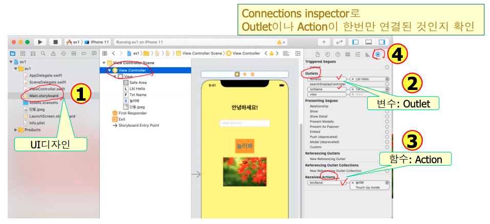Collapse the View Controller outline triangle
The height and width of the screenshot is (224, 490).
click(x=110, y=71)
